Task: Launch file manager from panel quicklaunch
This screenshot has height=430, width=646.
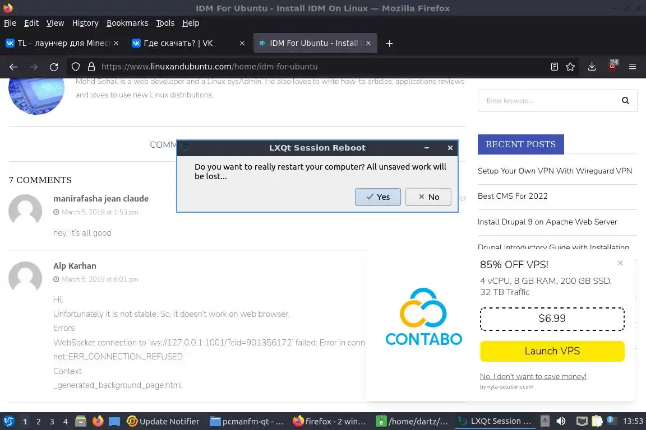Action: (x=81, y=421)
